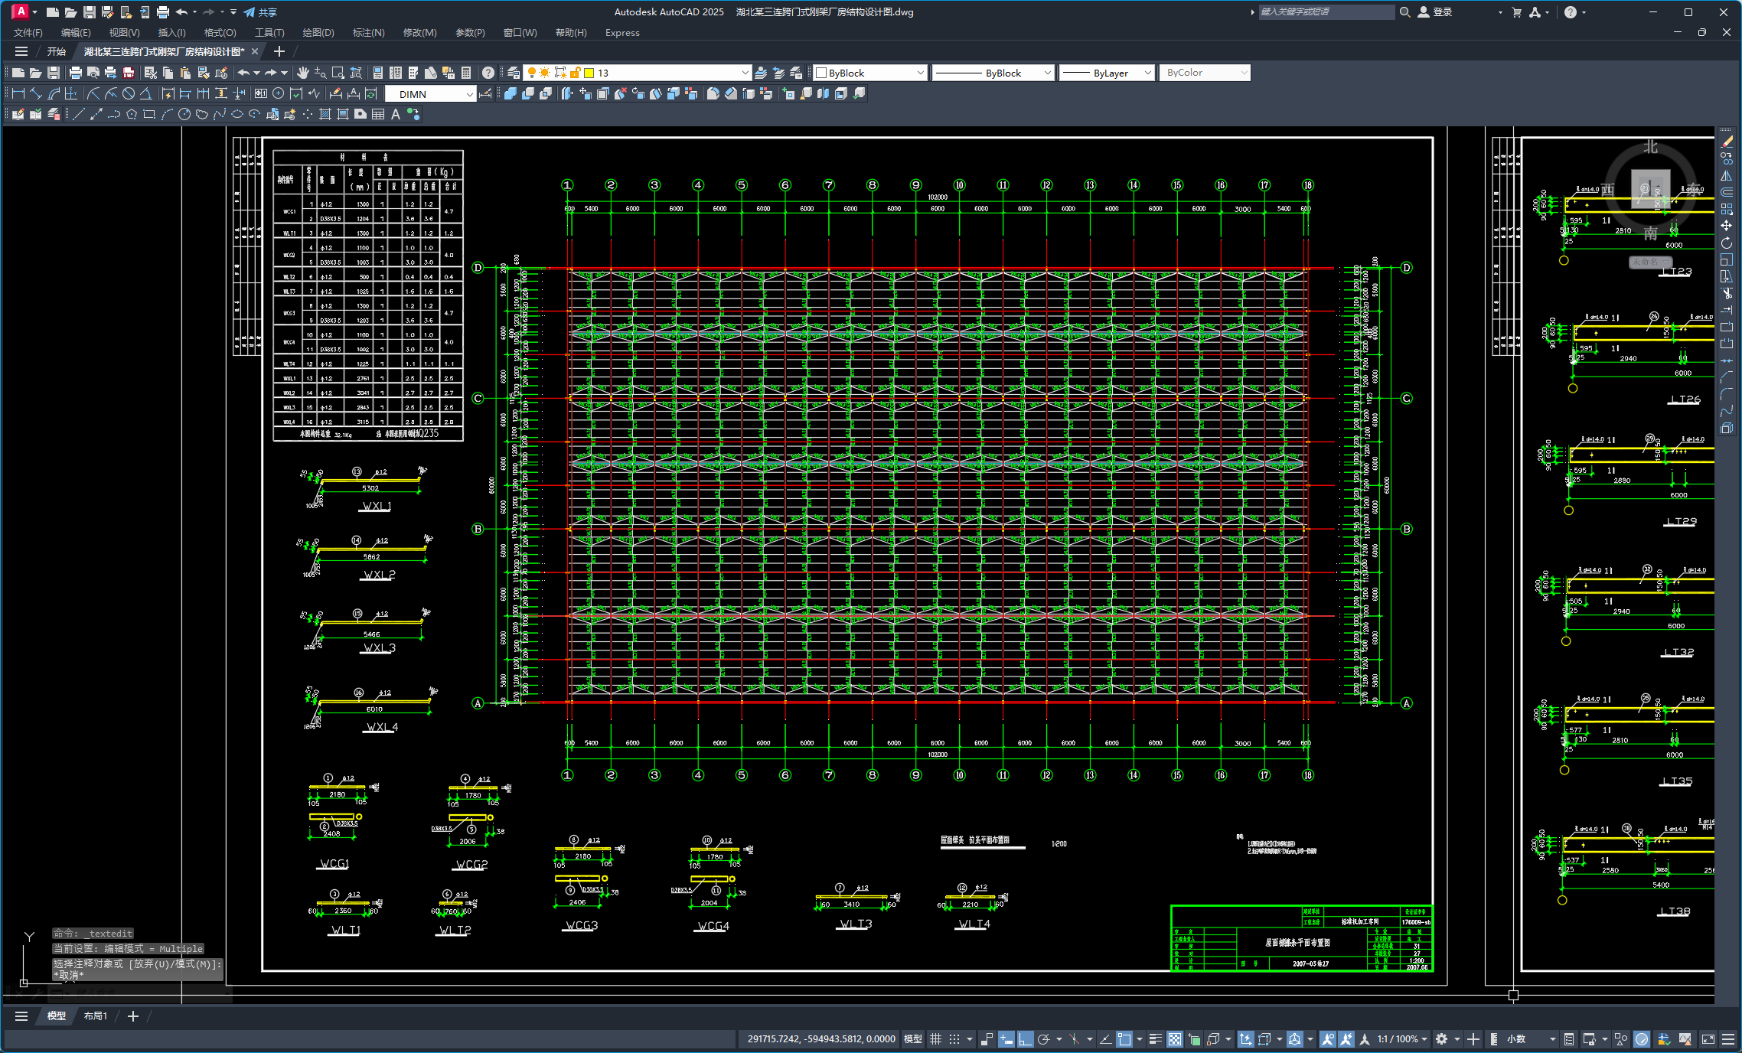Expand the ByLayer lineweight dropdown
Screen dimensions: 1742x1053
point(1147,73)
